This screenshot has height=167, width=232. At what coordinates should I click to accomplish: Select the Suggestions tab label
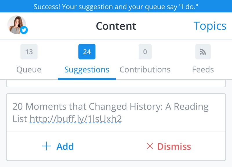coord(87,70)
